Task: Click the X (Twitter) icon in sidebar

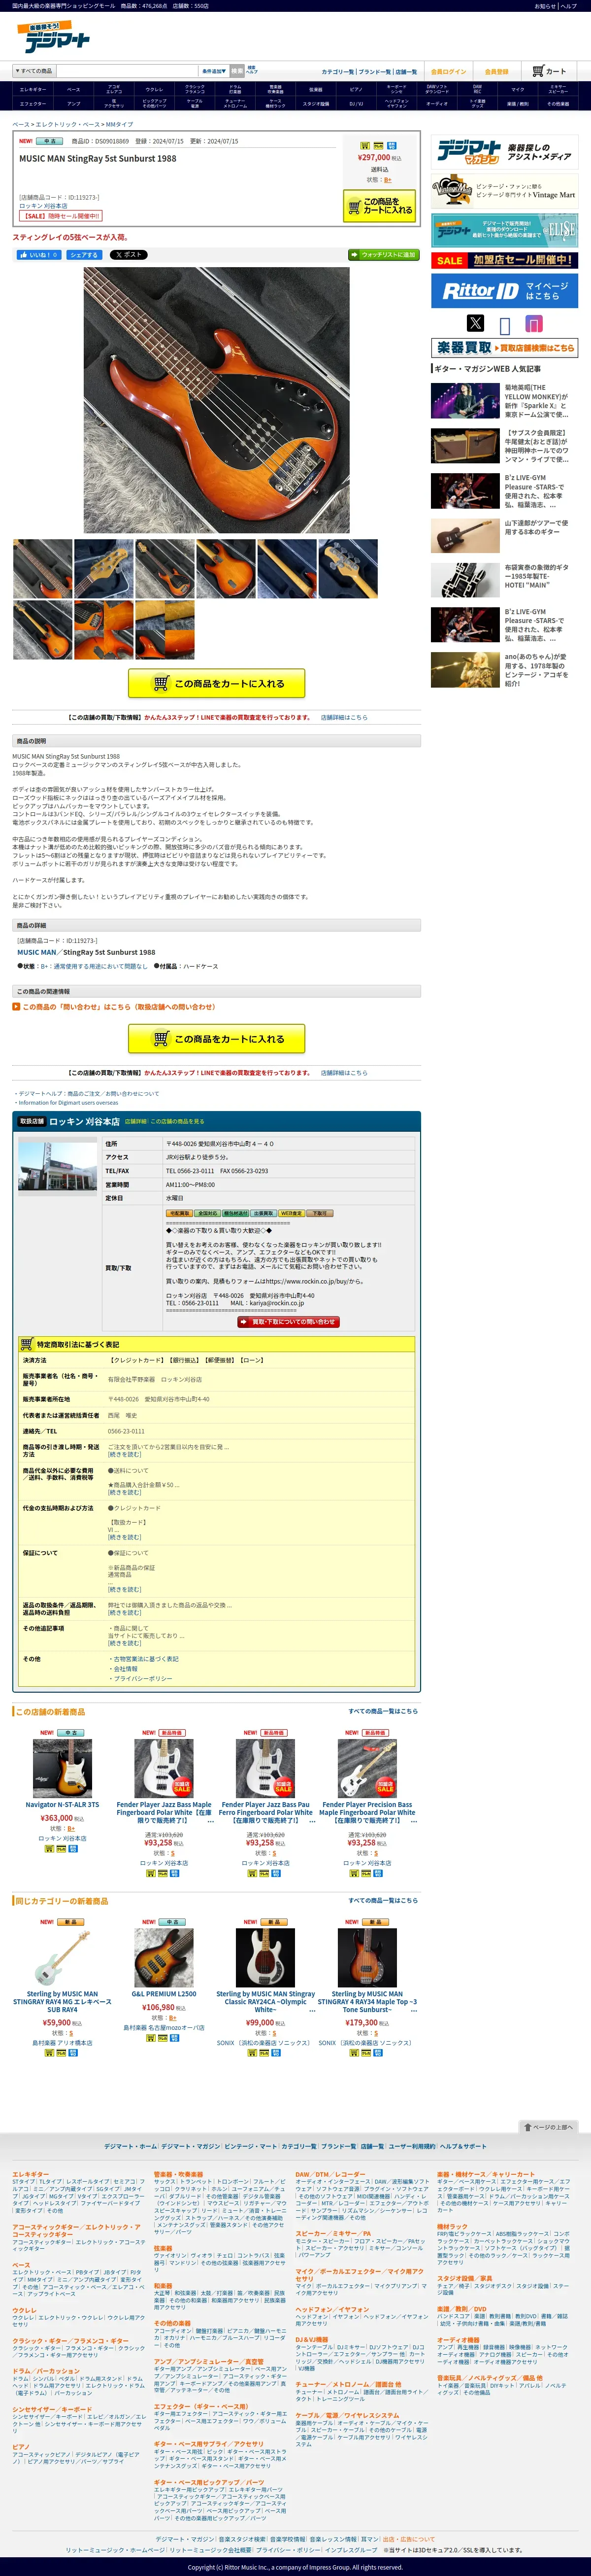Action: point(475,323)
